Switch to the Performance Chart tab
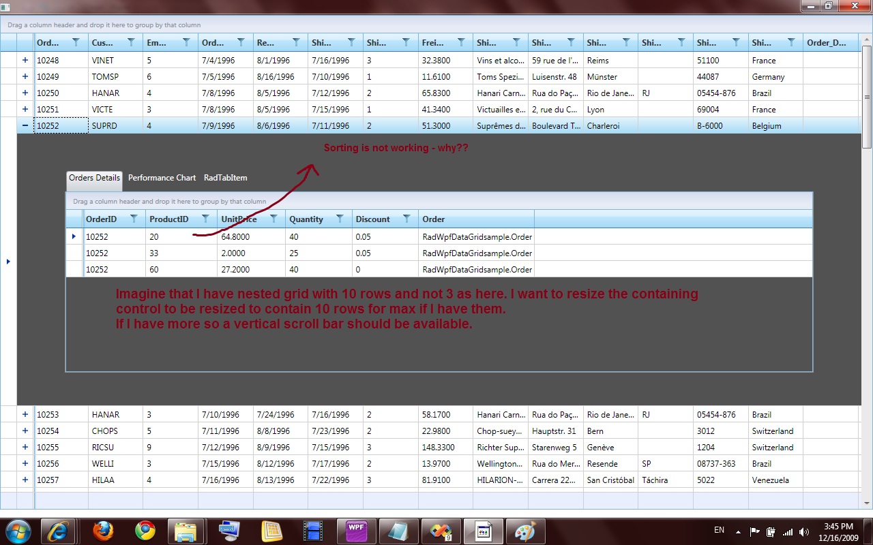 coord(162,178)
